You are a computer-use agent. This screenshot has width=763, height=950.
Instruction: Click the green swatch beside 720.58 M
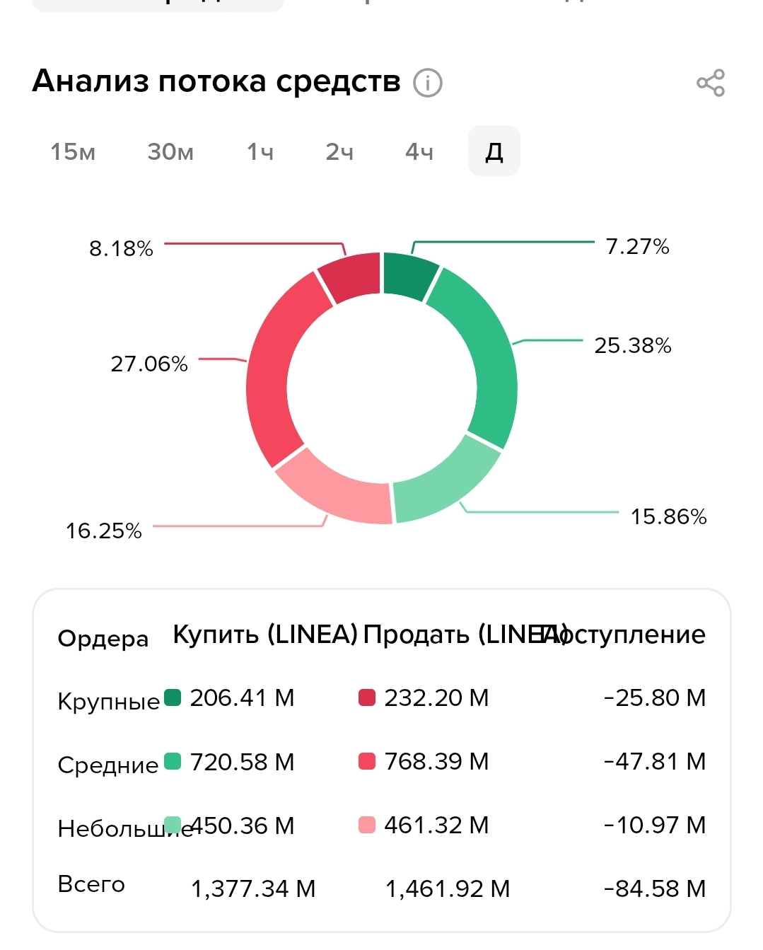(x=173, y=762)
